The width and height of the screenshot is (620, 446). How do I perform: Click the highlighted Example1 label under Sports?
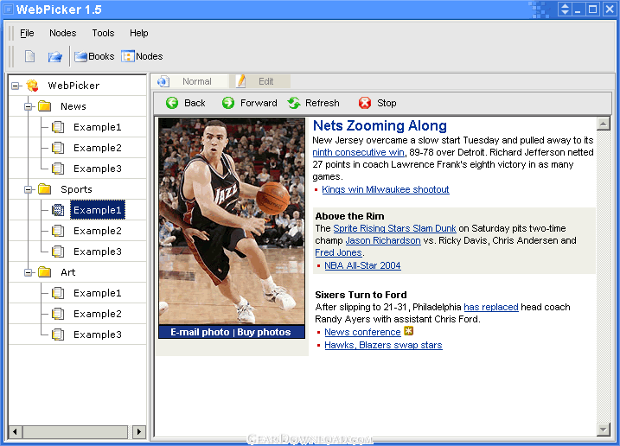coord(97,210)
